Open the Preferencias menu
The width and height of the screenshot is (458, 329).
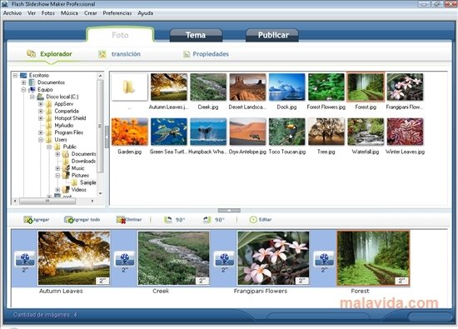[117, 13]
